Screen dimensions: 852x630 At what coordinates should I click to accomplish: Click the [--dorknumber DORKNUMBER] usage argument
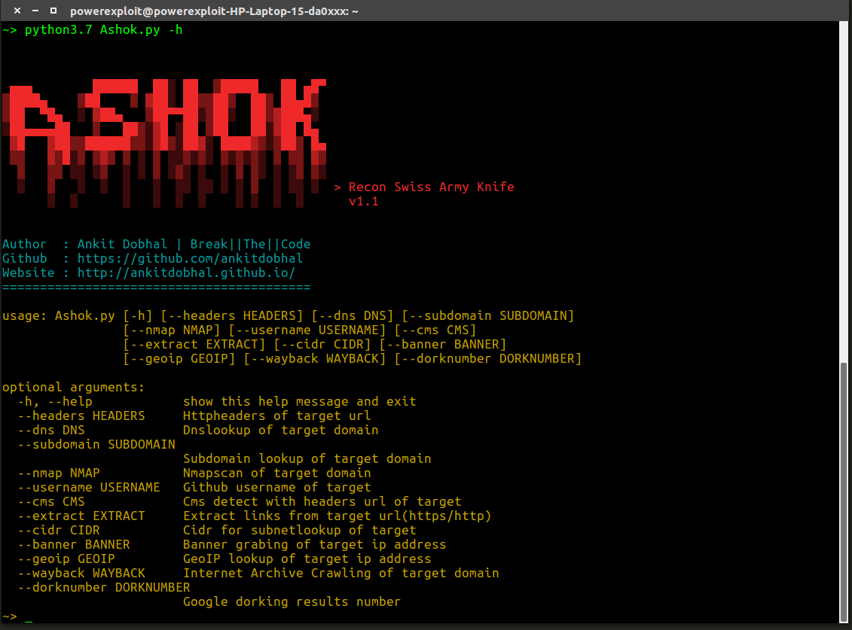pyautogui.click(x=488, y=359)
